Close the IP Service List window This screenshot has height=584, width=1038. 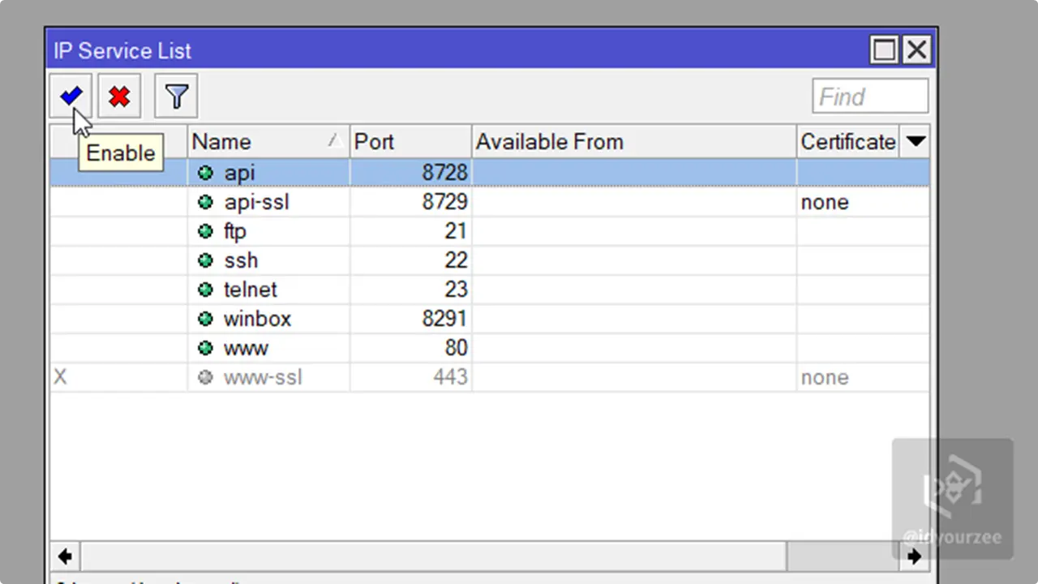(917, 50)
